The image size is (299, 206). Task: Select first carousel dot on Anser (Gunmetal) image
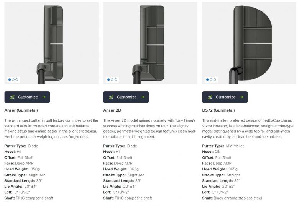(x=10, y=79)
